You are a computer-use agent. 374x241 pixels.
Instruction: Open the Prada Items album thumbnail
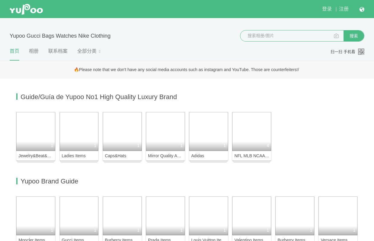coord(165,216)
